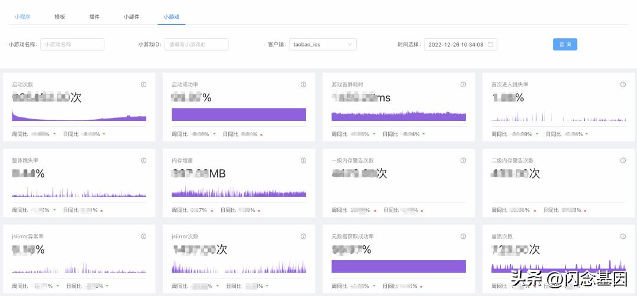Click the jsError异常率 chart
The height and width of the screenshot is (296, 637).
click(79, 268)
